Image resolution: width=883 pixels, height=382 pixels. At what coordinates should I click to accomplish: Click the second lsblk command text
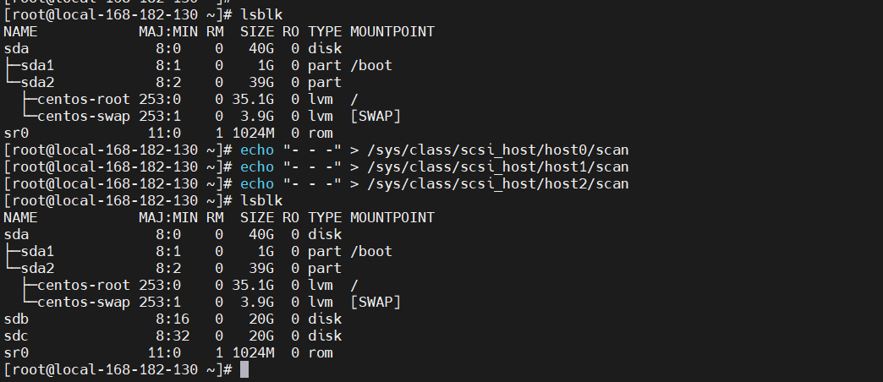(x=261, y=201)
